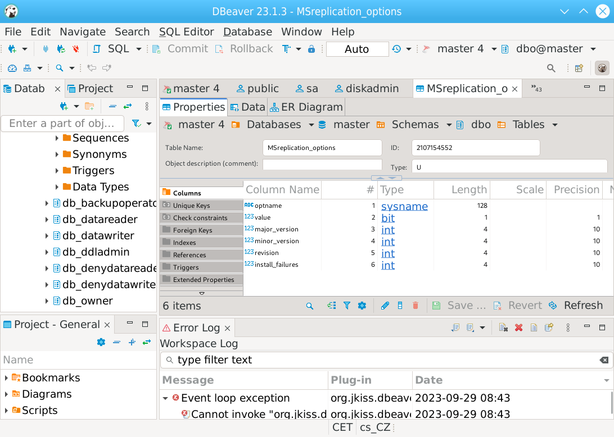Select the Extended Properties section
Screen dimensions: 614x437
[202, 280]
